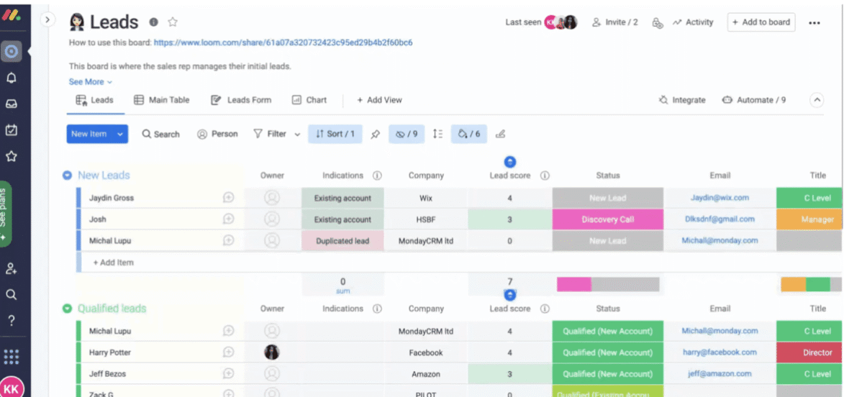Collapse the Qualified leads group
Screen dimensions: 862x397
pyautogui.click(x=67, y=309)
